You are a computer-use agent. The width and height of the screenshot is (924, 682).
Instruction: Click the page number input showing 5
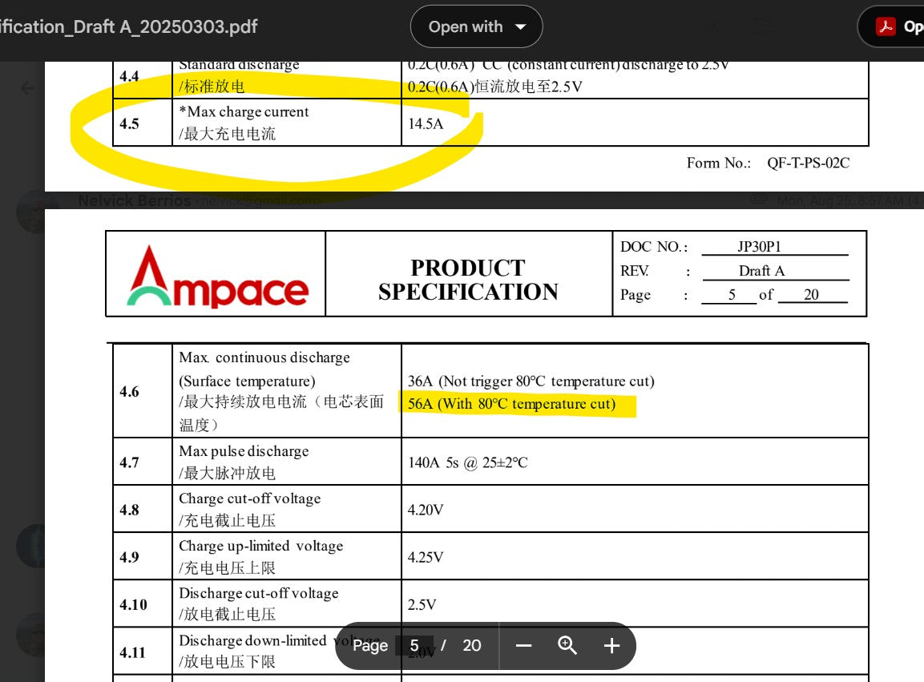coord(415,646)
